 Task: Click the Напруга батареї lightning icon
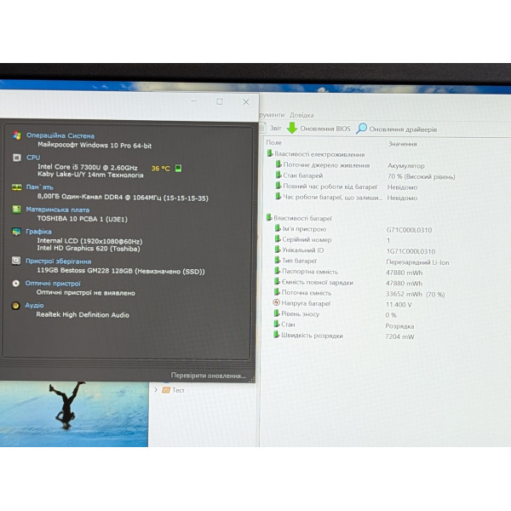click(x=276, y=302)
